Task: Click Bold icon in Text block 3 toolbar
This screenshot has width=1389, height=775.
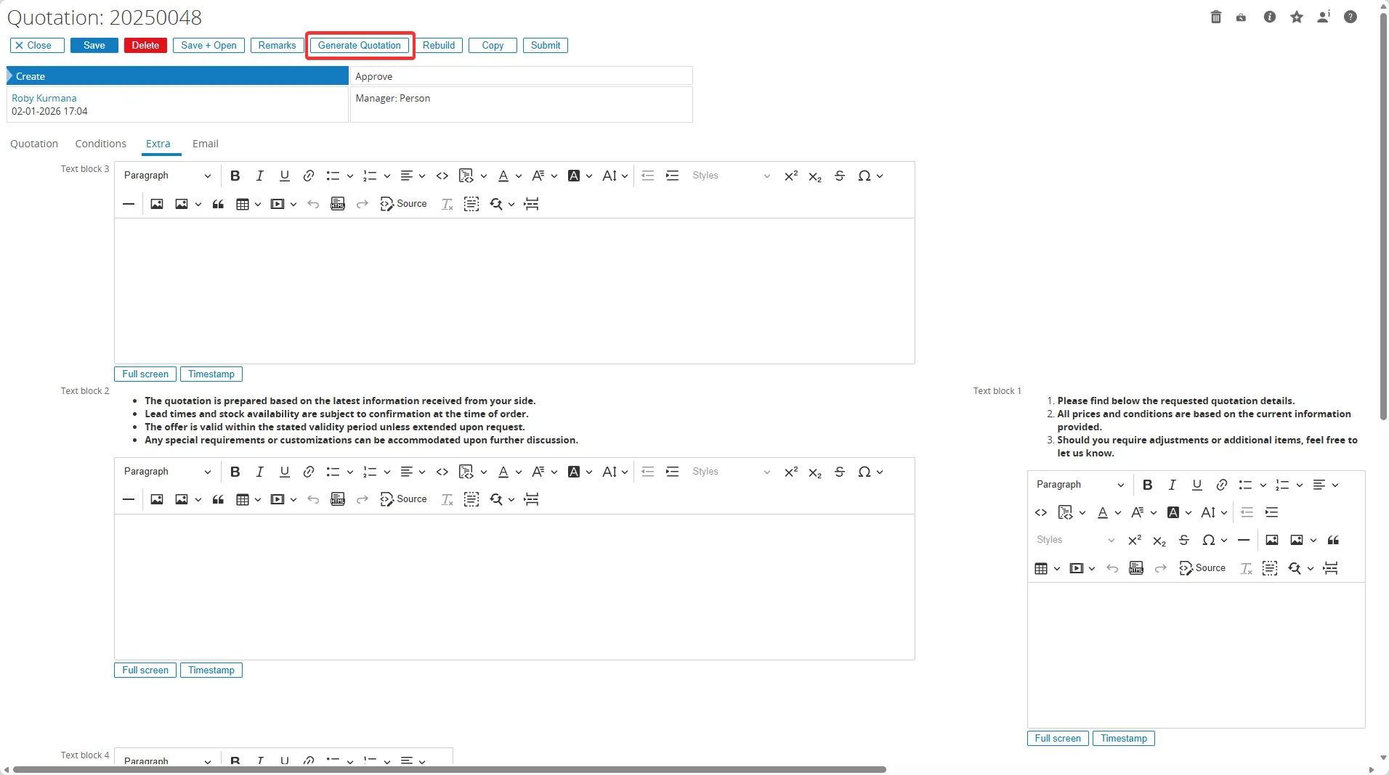Action: click(x=235, y=176)
